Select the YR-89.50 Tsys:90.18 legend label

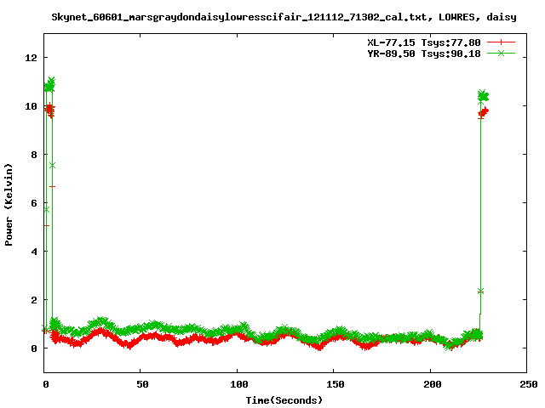pos(424,54)
